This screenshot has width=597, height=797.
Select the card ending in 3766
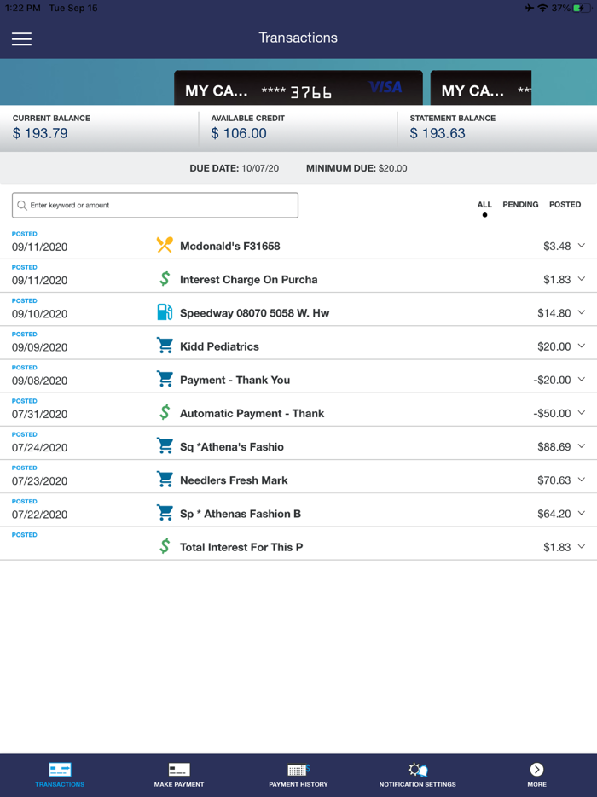(298, 88)
